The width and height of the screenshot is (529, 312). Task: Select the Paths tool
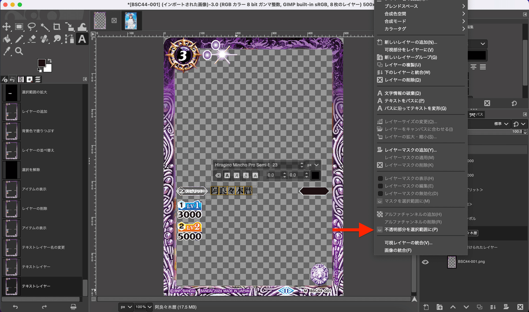coord(70,39)
